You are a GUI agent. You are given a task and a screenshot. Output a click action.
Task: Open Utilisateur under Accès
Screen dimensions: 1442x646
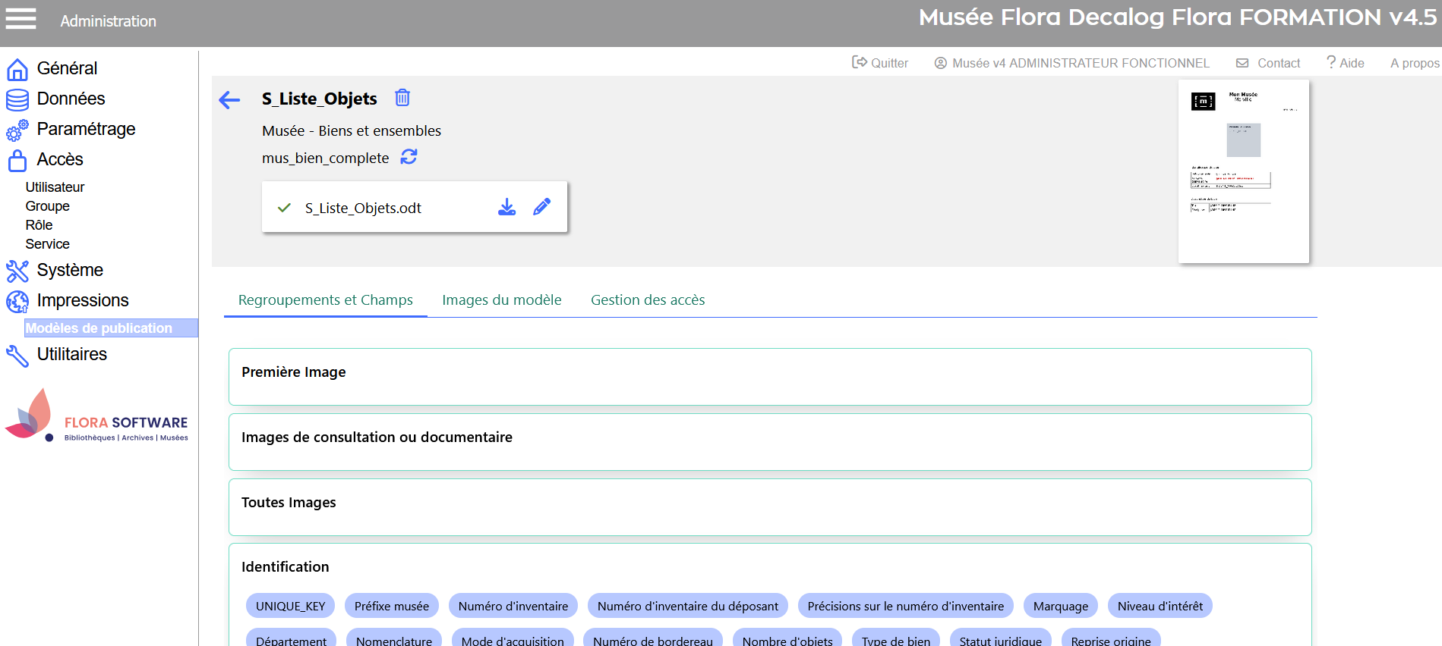click(55, 187)
